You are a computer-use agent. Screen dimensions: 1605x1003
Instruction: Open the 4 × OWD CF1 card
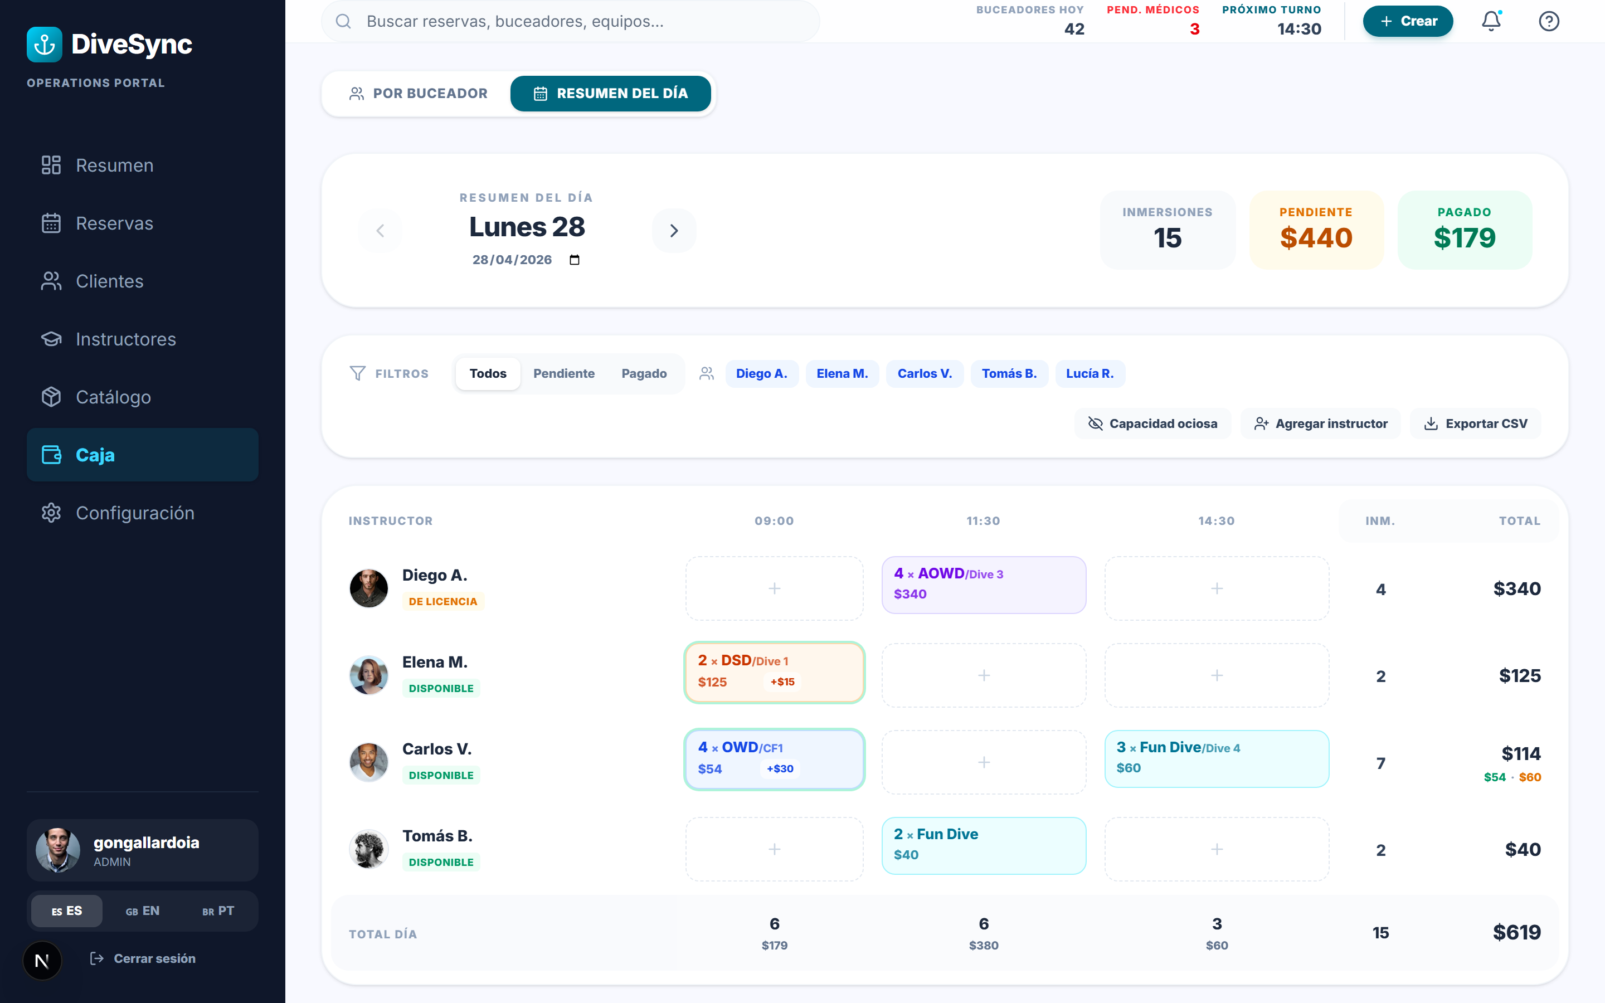pos(774,759)
